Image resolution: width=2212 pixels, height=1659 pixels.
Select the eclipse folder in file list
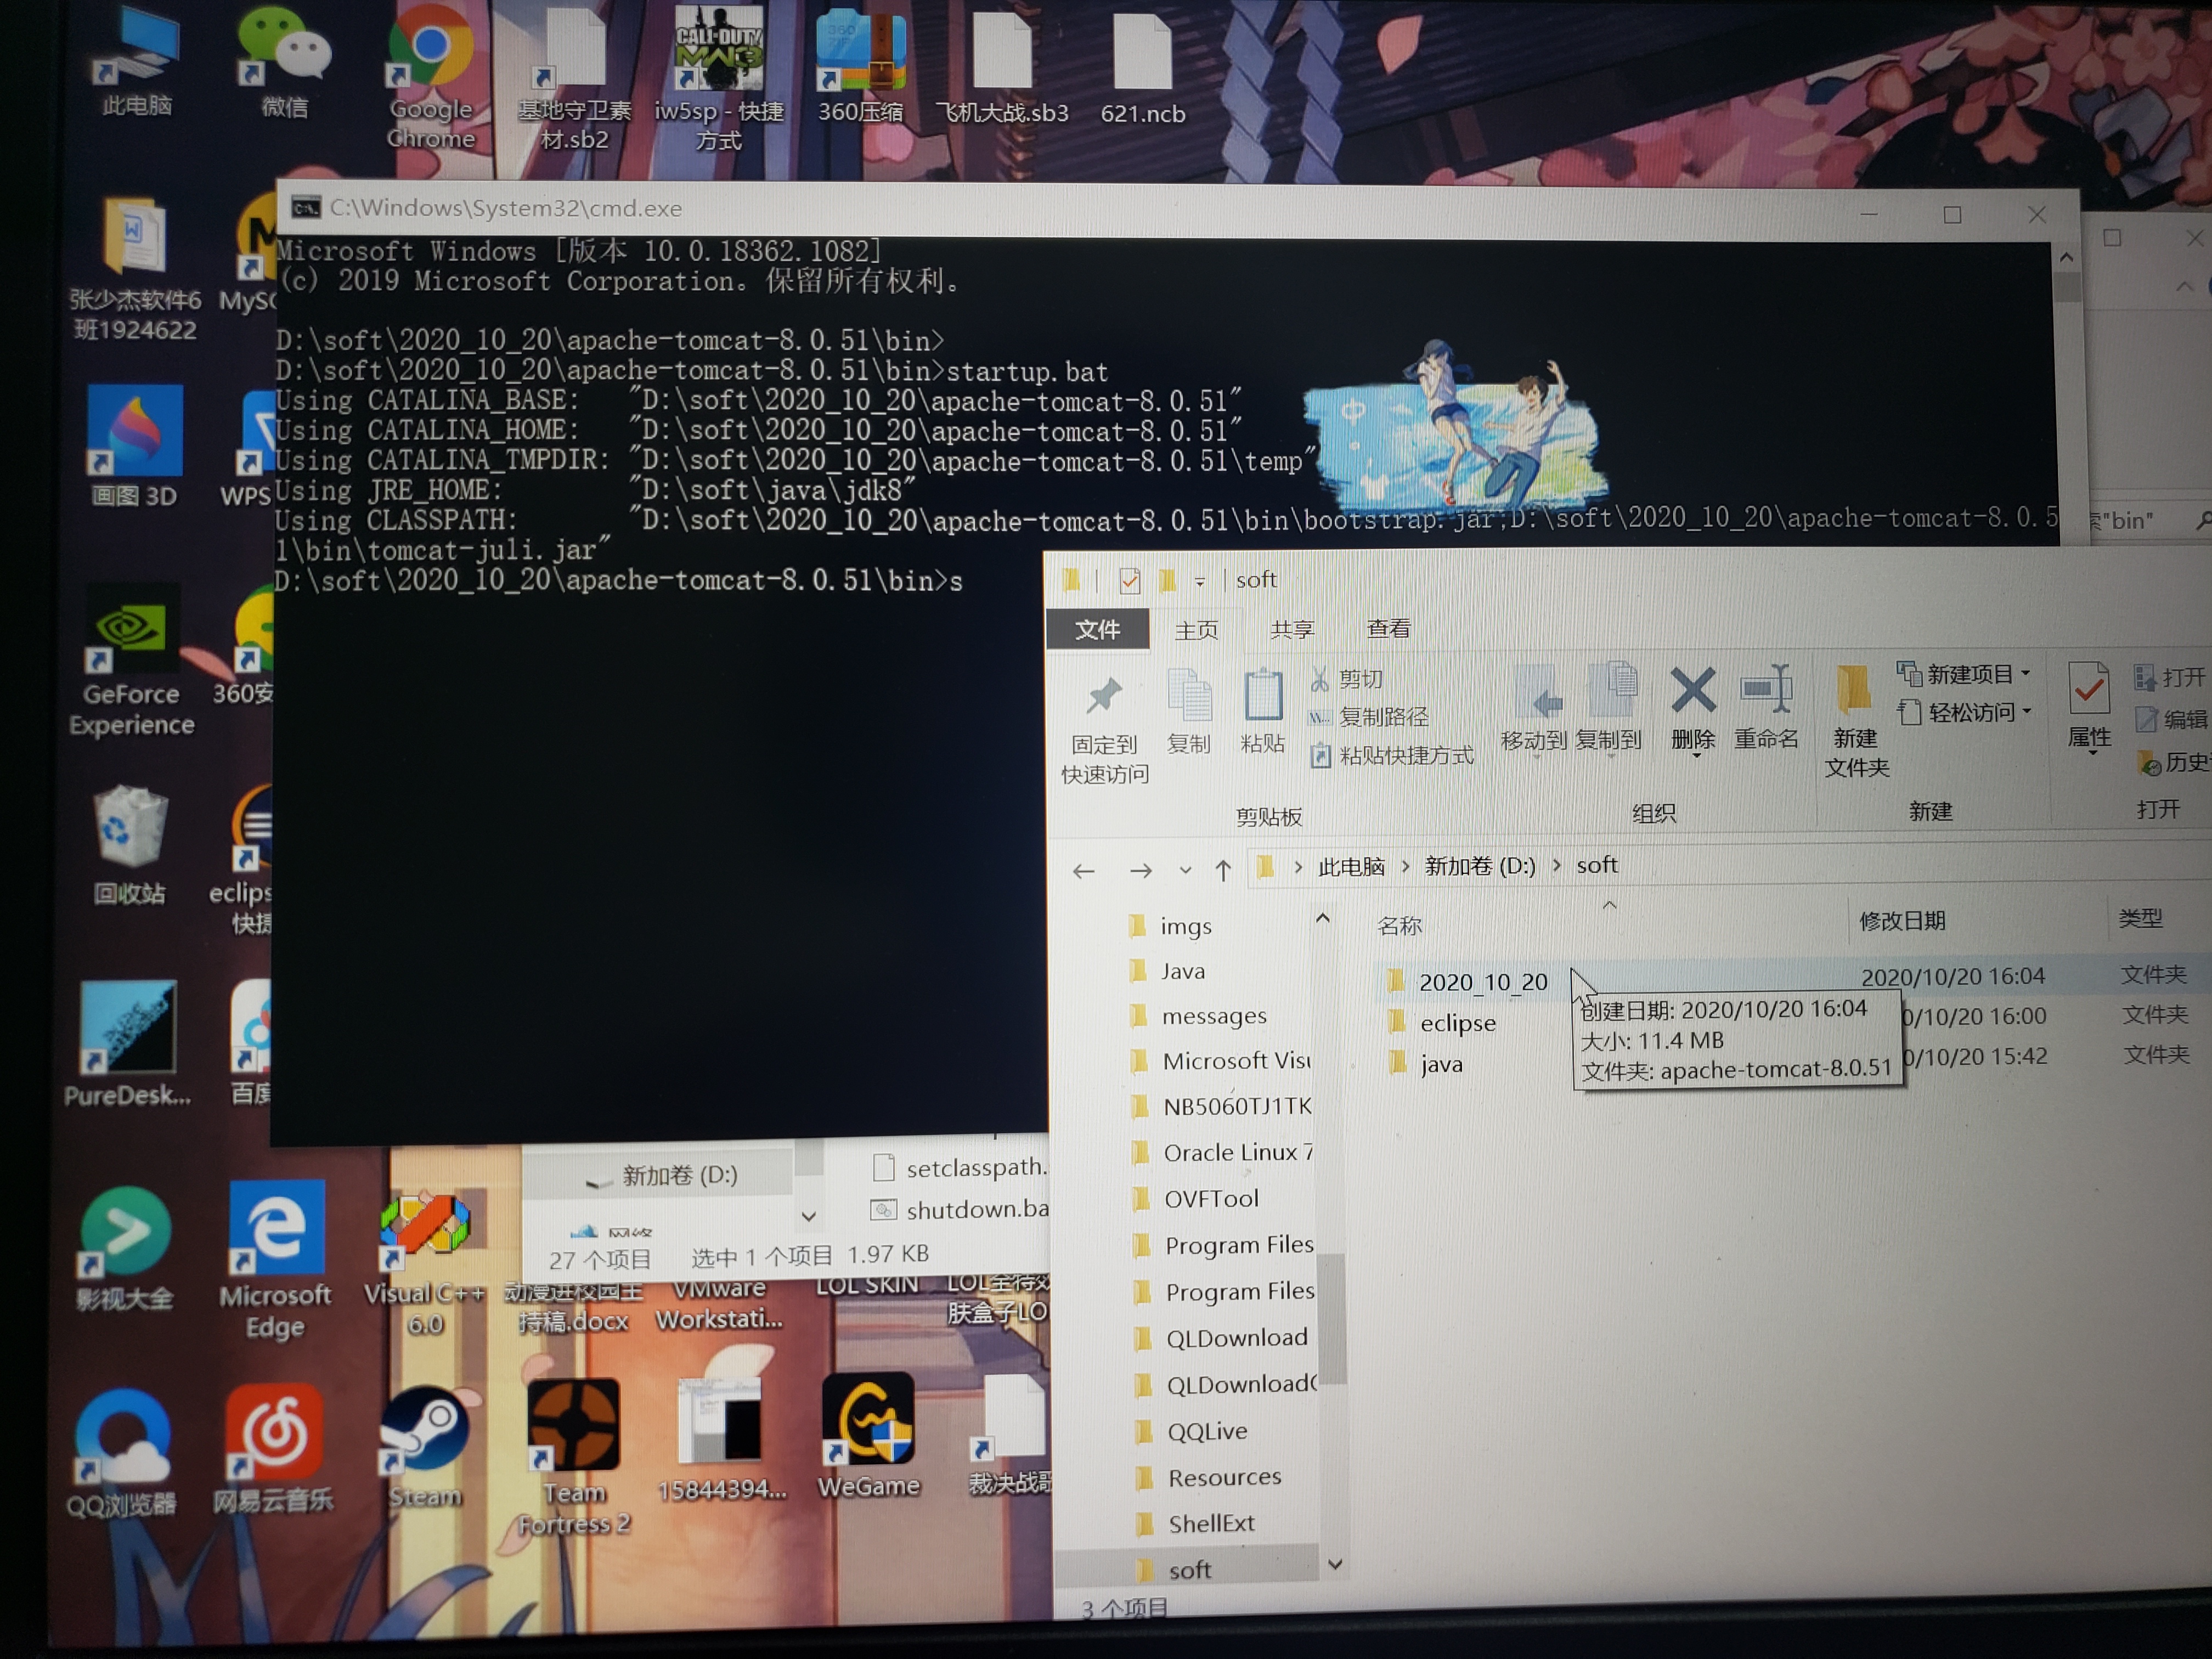click(1457, 1023)
